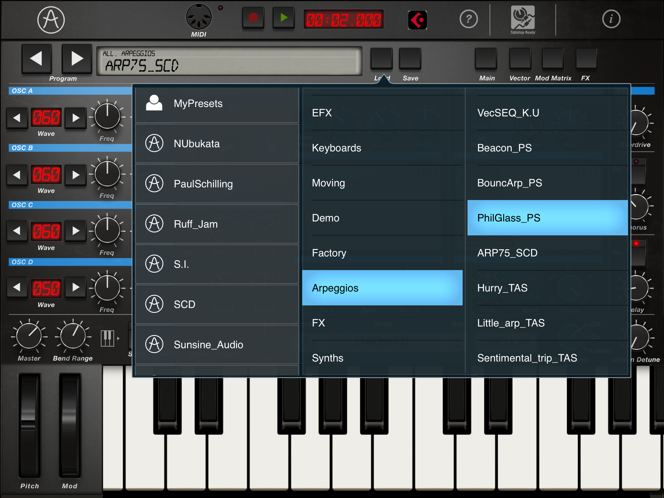Viewport: 664px width, 498px height.
Task: Select previous wave for OSC A
Action: [17, 118]
